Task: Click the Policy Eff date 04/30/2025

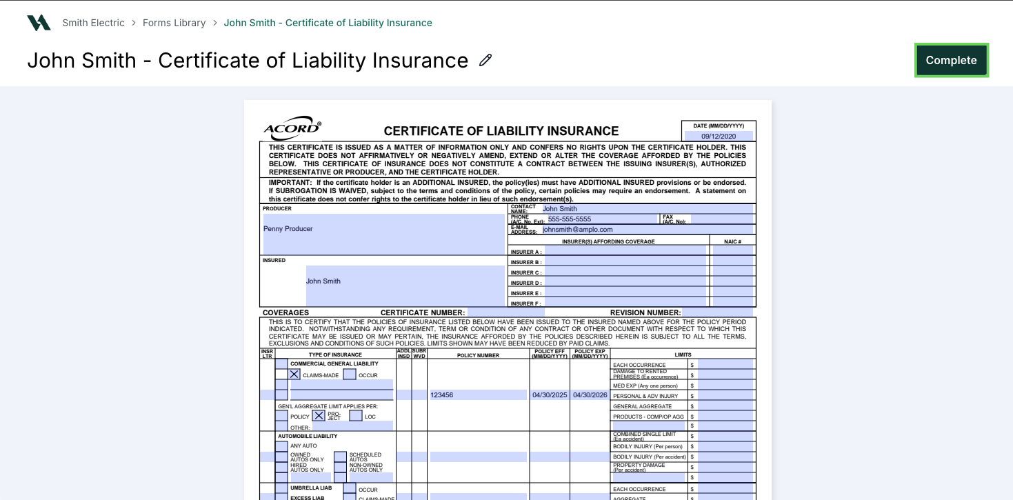Action: [x=550, y=395]
